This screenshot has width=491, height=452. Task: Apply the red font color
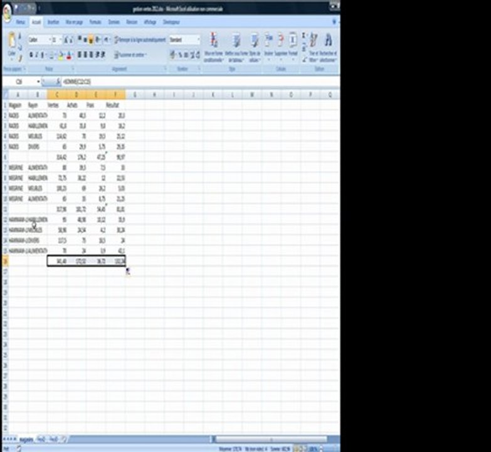click(x=69, y=55)
